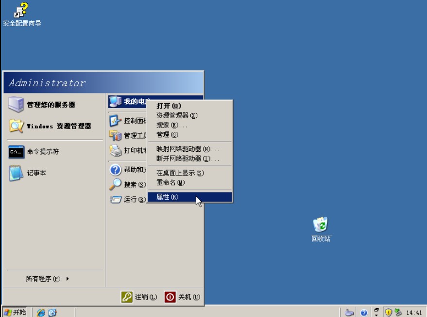427x317 pixels.
Task: Click 我的电脑 computer icon in Start menu
Action: pyautogui.click(x=115, y=101)
